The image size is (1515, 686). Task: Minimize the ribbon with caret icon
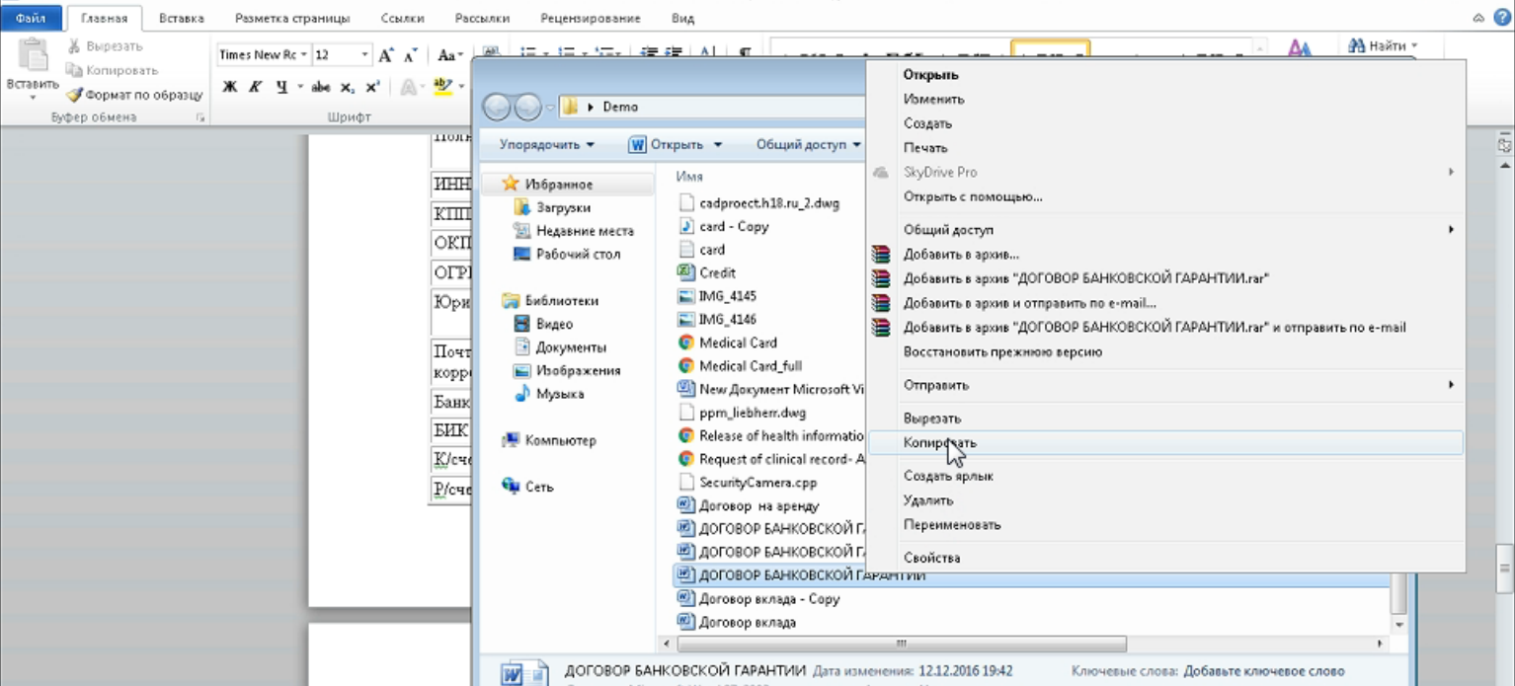coord(1478,18)
